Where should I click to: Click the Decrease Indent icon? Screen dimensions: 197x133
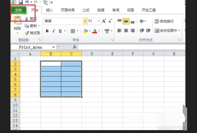click(x=142, y=30)
